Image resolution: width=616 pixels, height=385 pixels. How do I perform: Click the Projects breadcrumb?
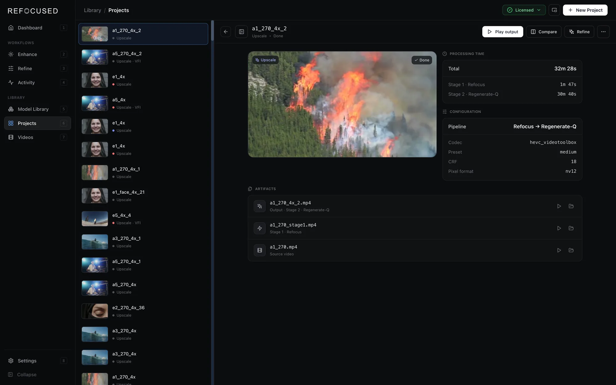119,10
